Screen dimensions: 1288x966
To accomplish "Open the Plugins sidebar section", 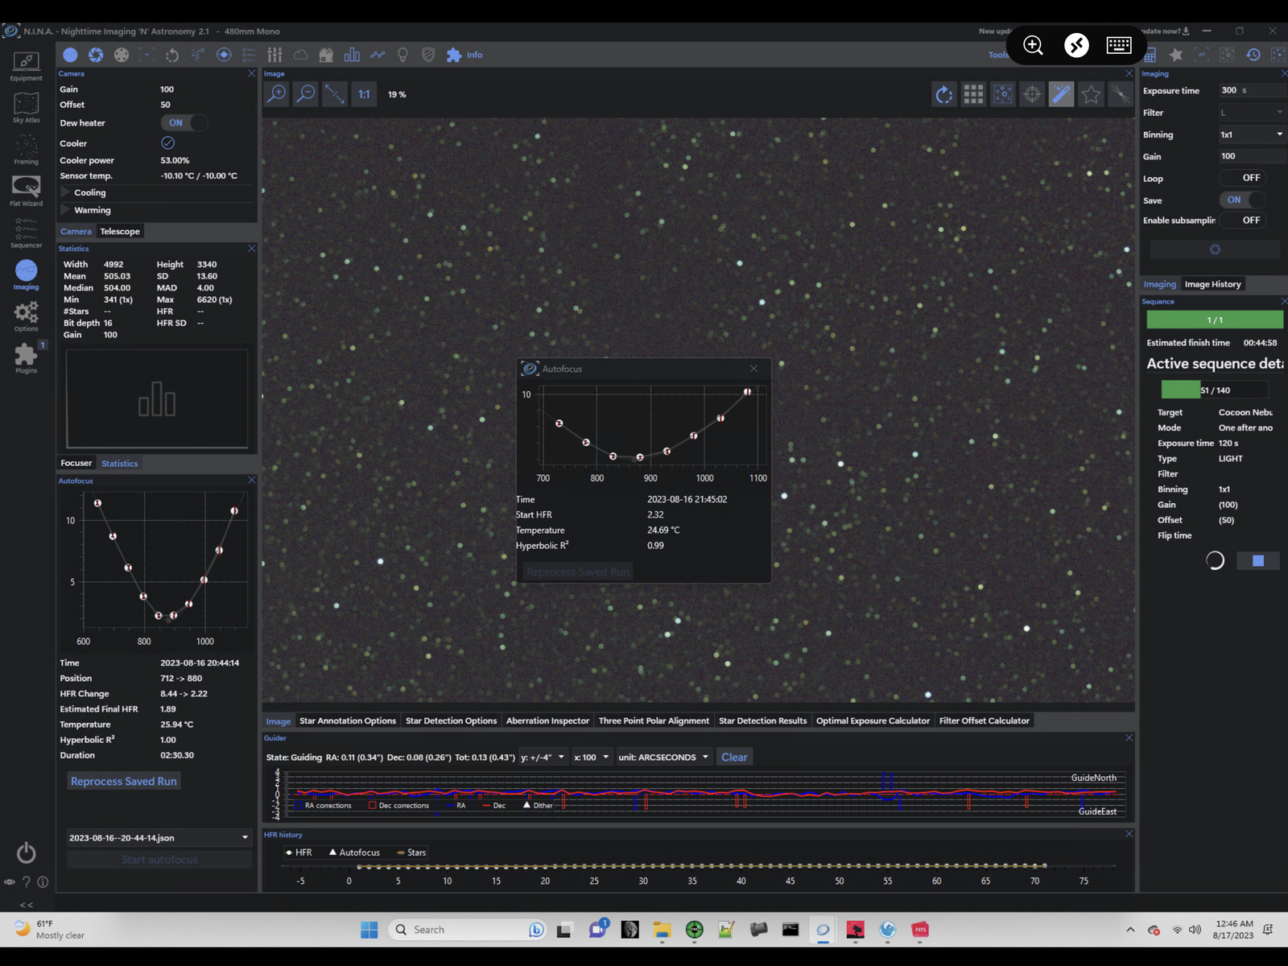I will [x=26, y=357].
